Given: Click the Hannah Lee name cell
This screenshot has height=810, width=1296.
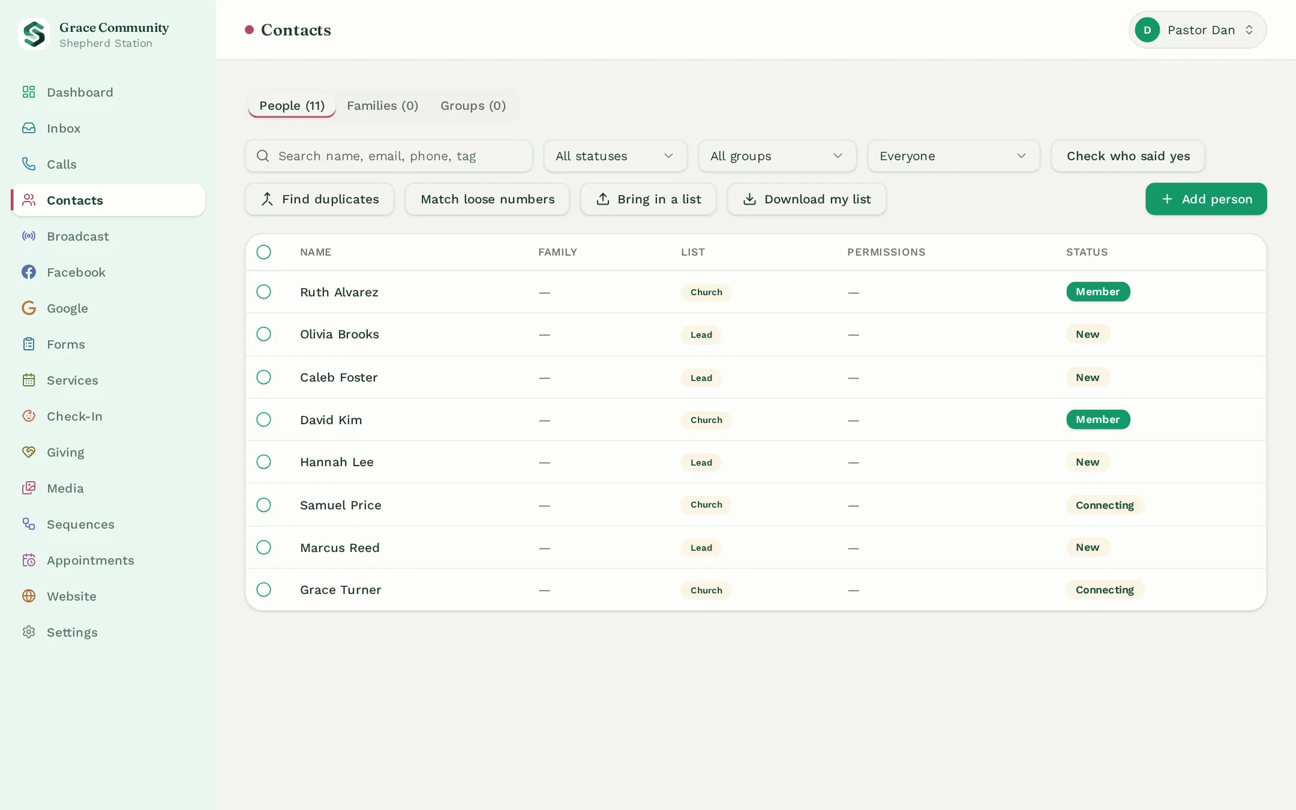Looking at the screenshot, I should [x=337, y=462].
